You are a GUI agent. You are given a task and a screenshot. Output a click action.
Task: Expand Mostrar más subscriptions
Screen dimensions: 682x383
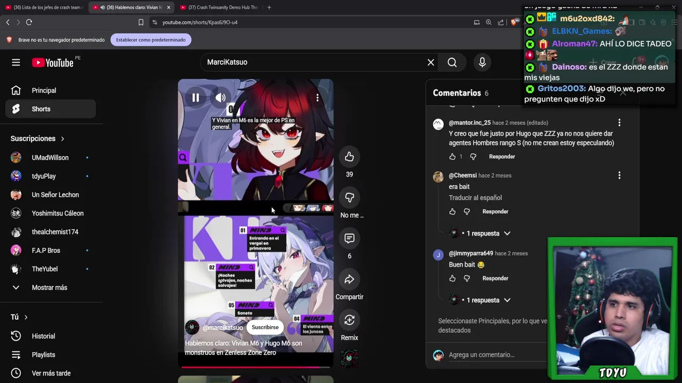pos(51,288)
